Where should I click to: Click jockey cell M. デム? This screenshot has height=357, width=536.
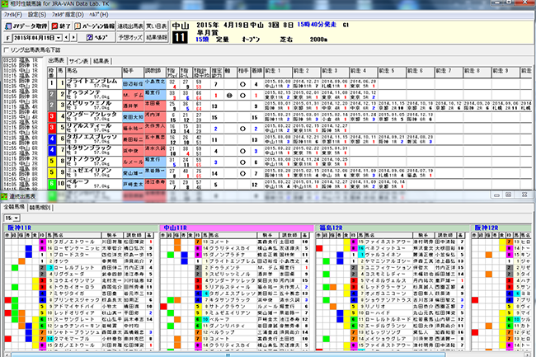133,96
